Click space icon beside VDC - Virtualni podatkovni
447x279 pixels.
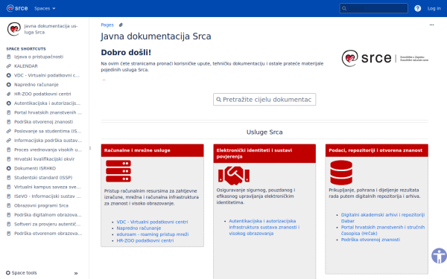coord(8,75)
